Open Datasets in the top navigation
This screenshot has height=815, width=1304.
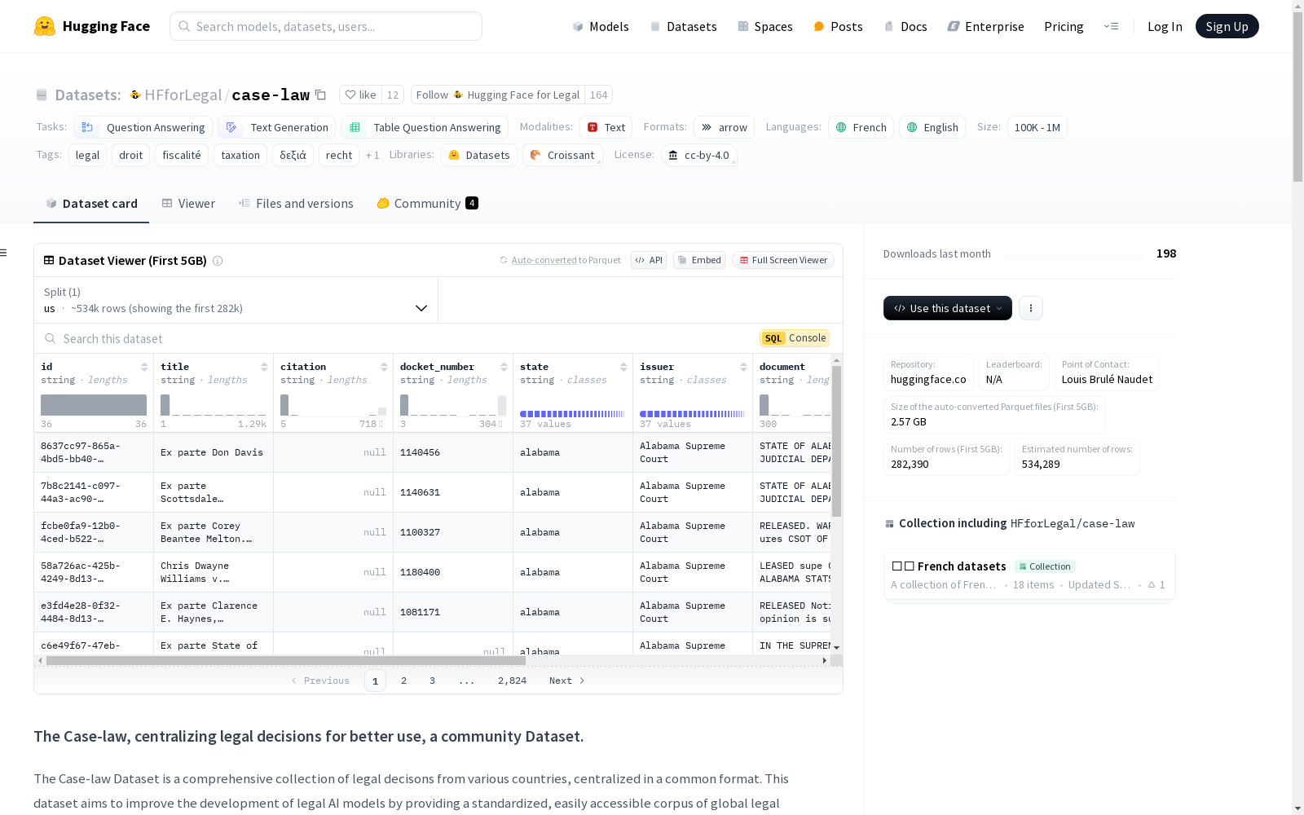[x=683, y=26]
